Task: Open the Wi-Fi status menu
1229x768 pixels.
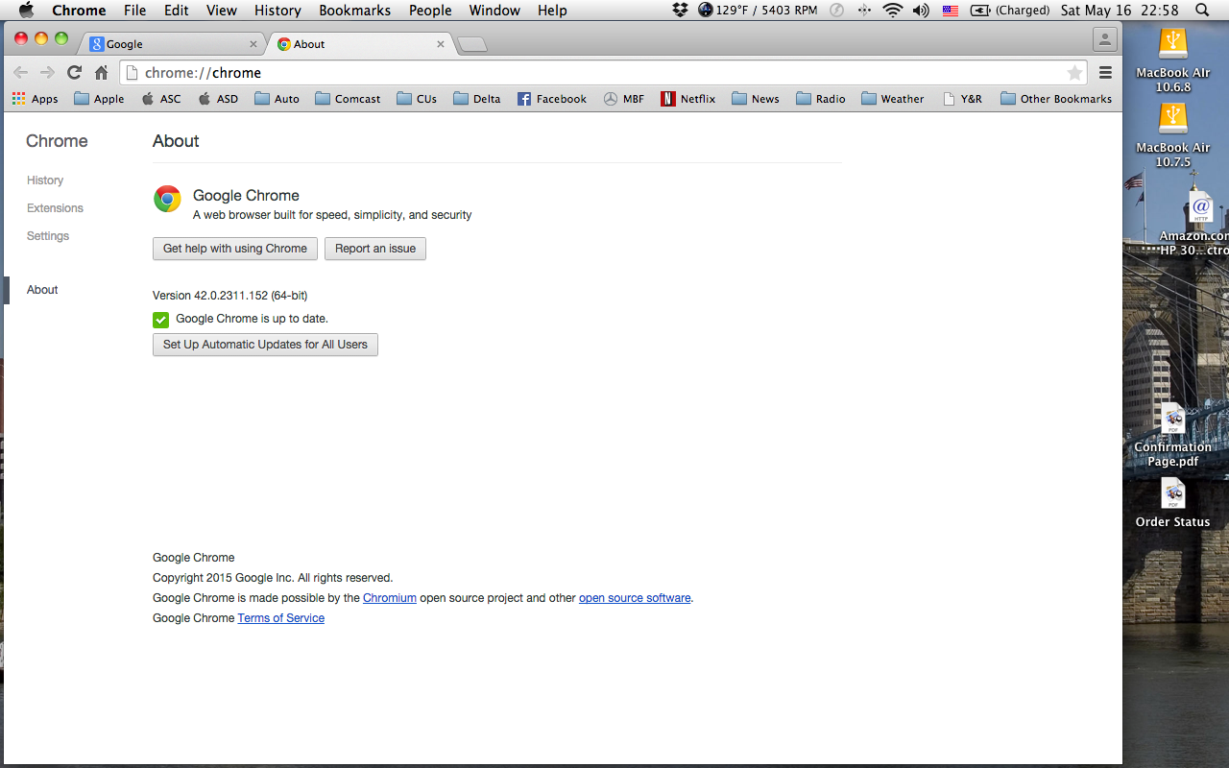Action: [893, 11]
